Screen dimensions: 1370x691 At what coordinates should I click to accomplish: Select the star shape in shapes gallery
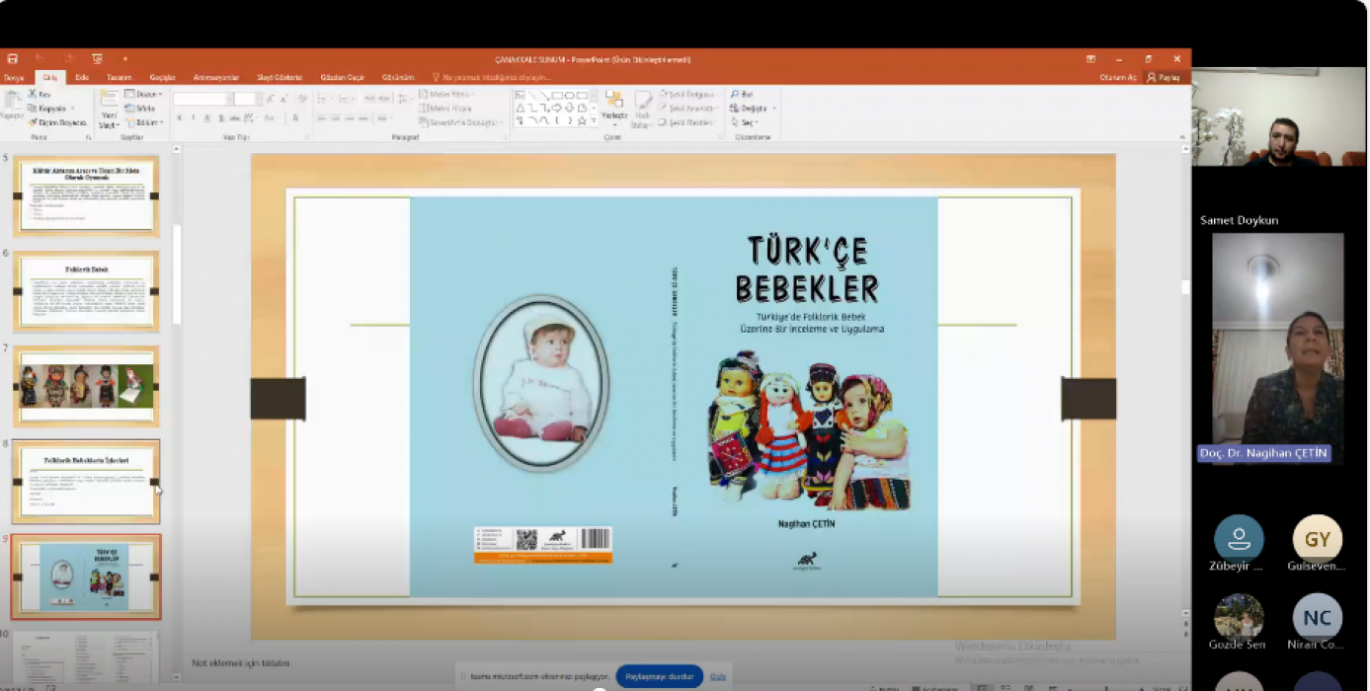(582, 120)
